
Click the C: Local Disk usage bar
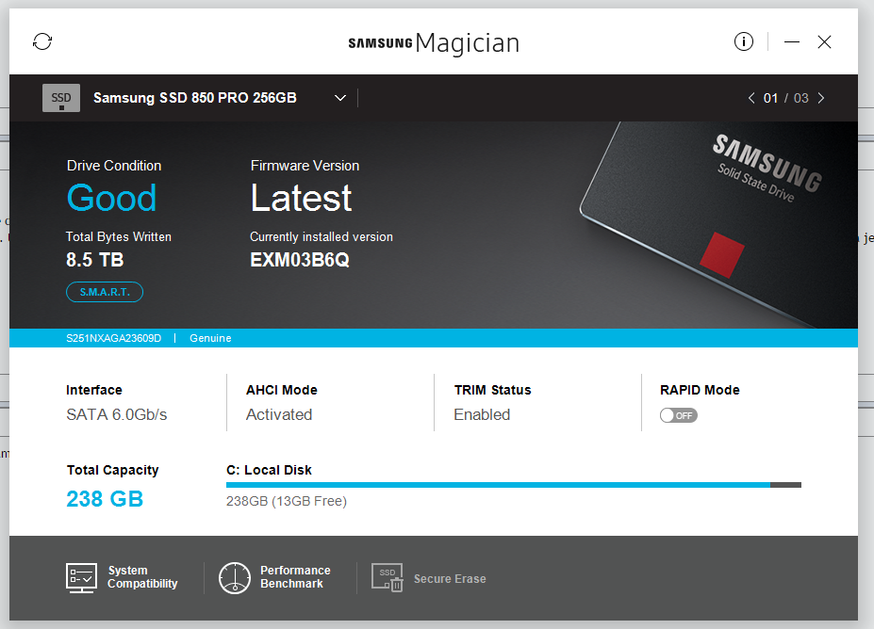point(513,485)
